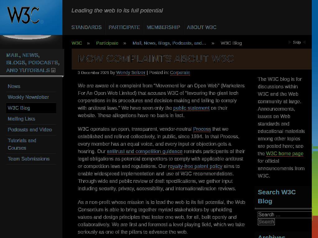Open Podcasts and Video in sidebar

pos(30,130)
